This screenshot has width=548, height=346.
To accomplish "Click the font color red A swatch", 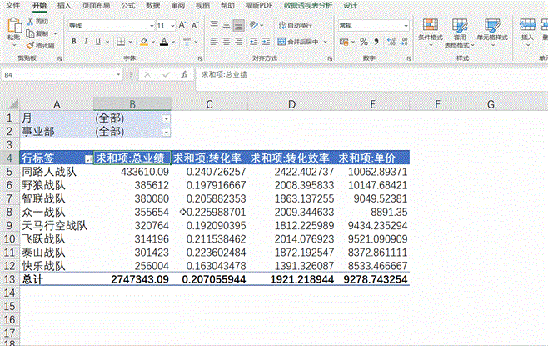I will (164, 41).
